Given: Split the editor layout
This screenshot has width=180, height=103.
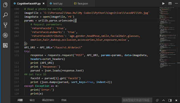Looking at the screenshot, I should point(170,3).
